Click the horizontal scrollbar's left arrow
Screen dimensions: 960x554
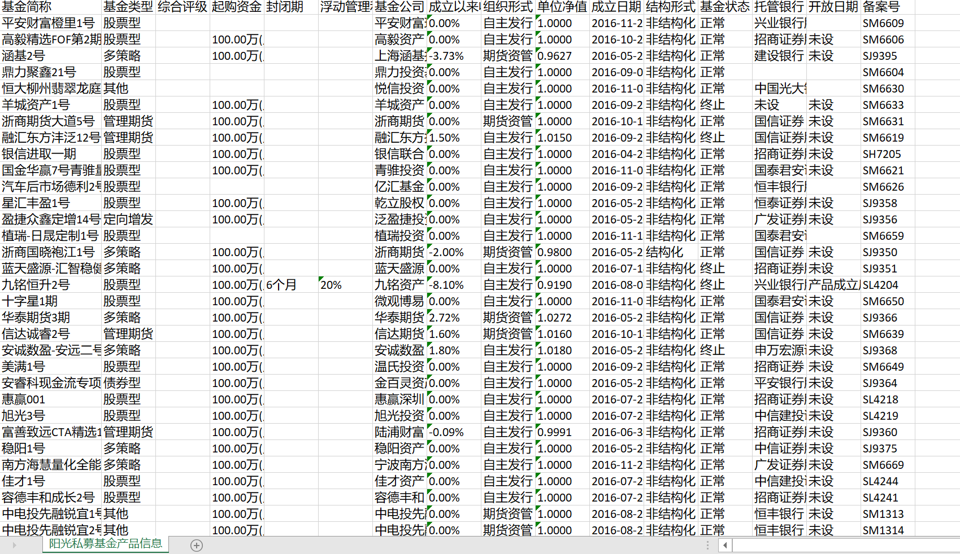coord(726,545)
